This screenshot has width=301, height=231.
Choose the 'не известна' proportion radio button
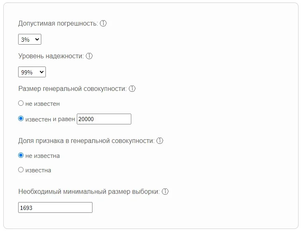pos(21,155)
